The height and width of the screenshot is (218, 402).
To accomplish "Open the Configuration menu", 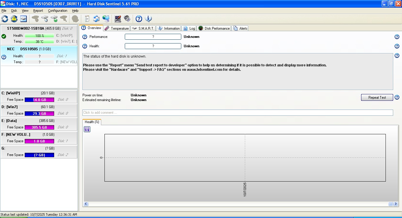I will (x=57, y=11).
